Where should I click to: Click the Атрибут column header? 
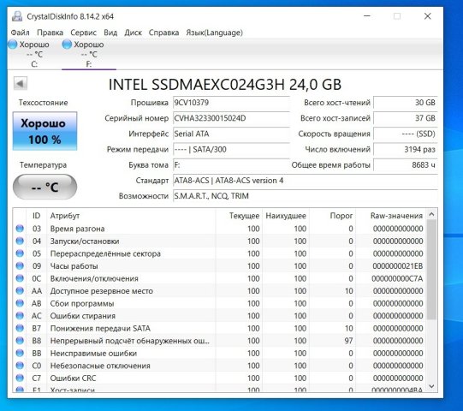(132, 216)
